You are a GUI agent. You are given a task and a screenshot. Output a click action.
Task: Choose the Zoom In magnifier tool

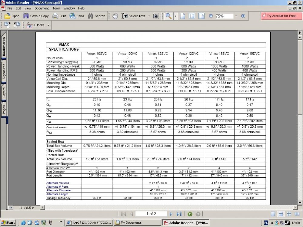point(169,16)
